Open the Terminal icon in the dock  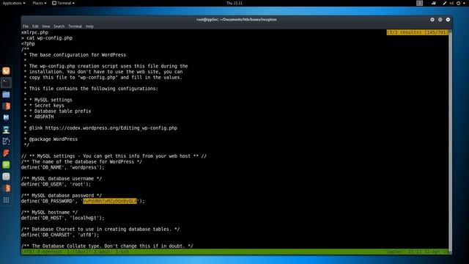pos(6,83)
